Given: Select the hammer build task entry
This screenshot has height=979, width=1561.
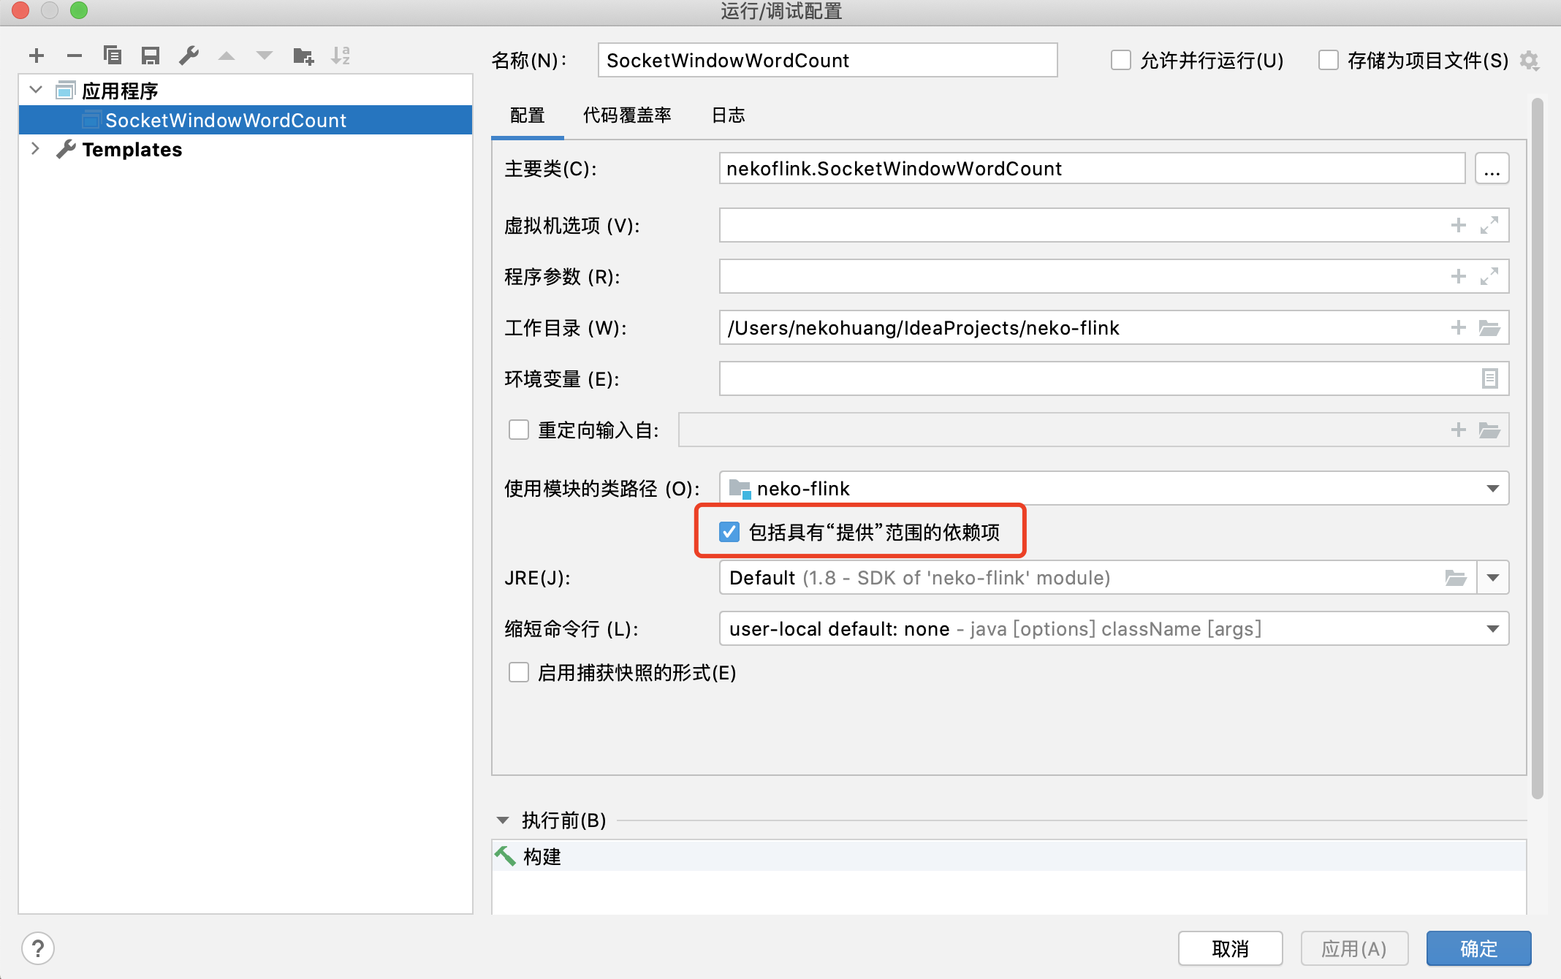Looking at the screenshot, I should coord(1009,856).
